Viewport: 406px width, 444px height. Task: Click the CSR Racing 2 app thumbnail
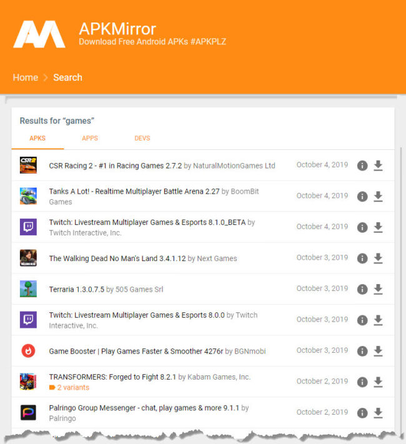[x=28, y=165]
